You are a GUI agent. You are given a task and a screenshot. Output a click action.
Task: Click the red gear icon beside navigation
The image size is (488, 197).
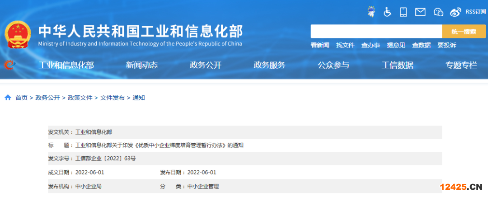click(9, 65)
